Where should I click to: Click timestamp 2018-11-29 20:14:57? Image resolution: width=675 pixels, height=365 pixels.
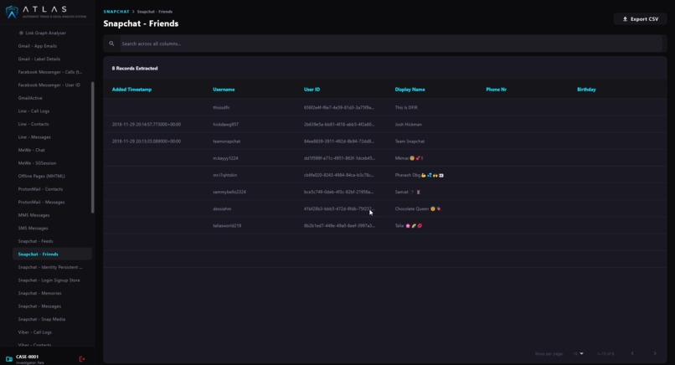click(x=147, y=125)
